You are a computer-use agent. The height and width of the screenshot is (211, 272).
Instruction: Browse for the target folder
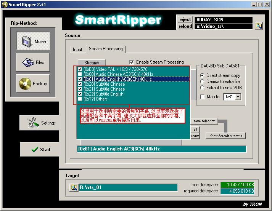pos(74,187)
